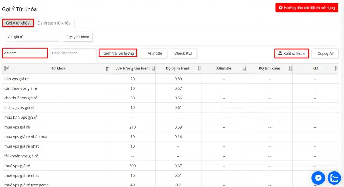Screen dimensions: 344x187
Task: Export results with Xuất ra Excel
Action: pyautogui.click(x=291, y=53)
